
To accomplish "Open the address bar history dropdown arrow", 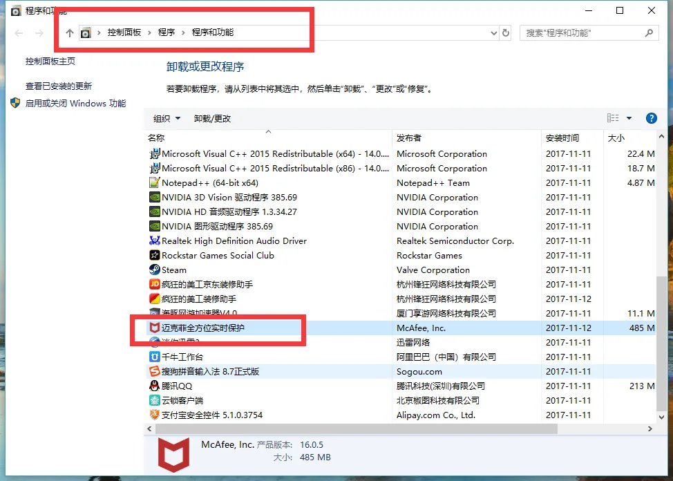I will [493, 32].
